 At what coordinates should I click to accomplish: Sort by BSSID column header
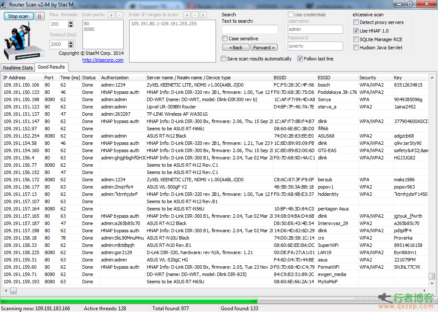295,78
